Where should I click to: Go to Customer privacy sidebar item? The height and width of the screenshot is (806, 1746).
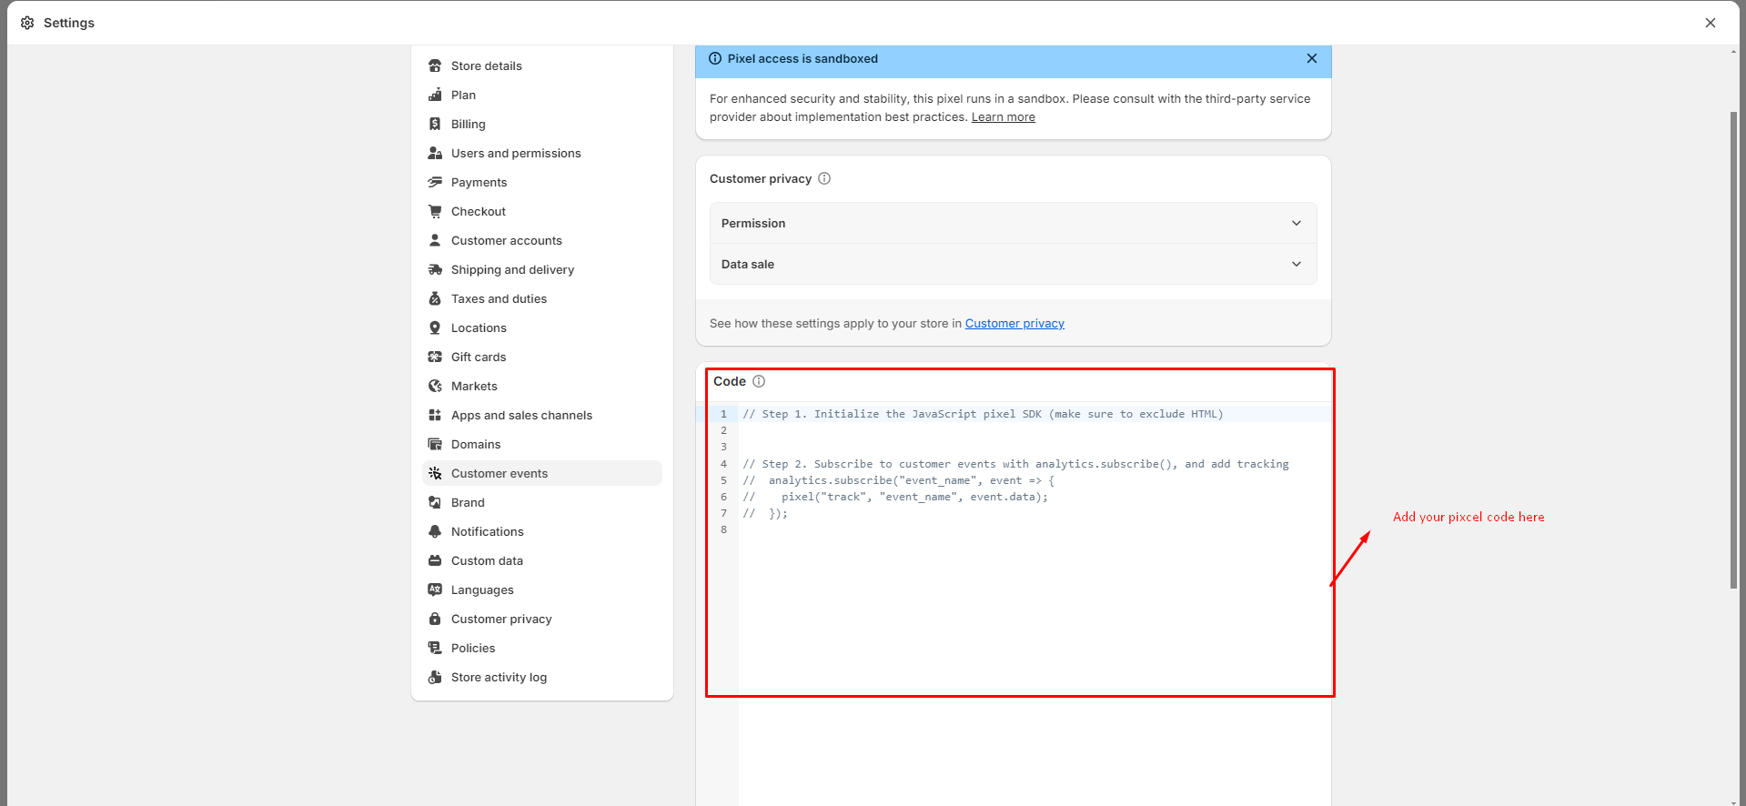coord(542,619)
